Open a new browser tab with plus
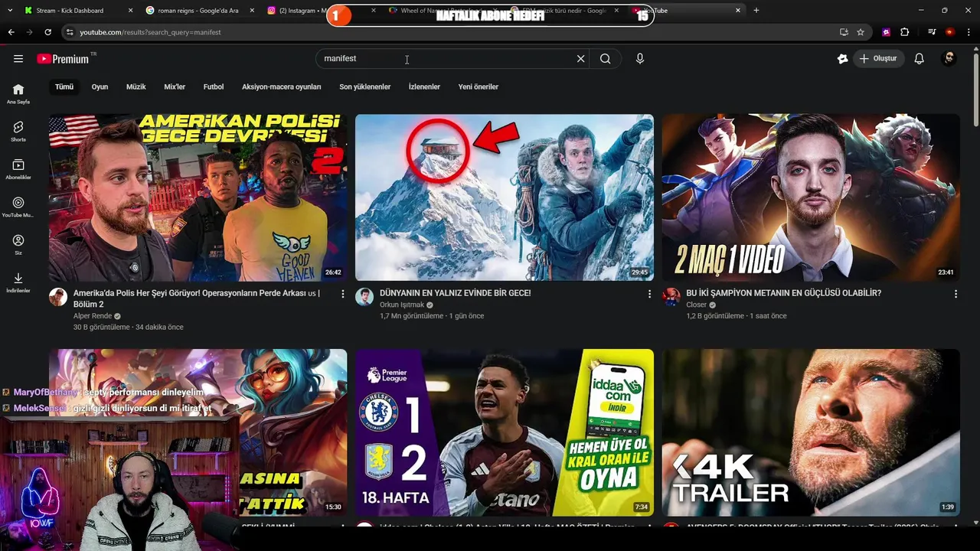The height and width of the screenshot is (551, 980). click(x=756, y=11)
